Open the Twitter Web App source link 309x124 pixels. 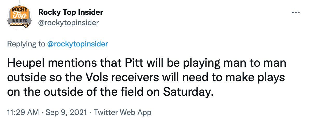point(122,113)
